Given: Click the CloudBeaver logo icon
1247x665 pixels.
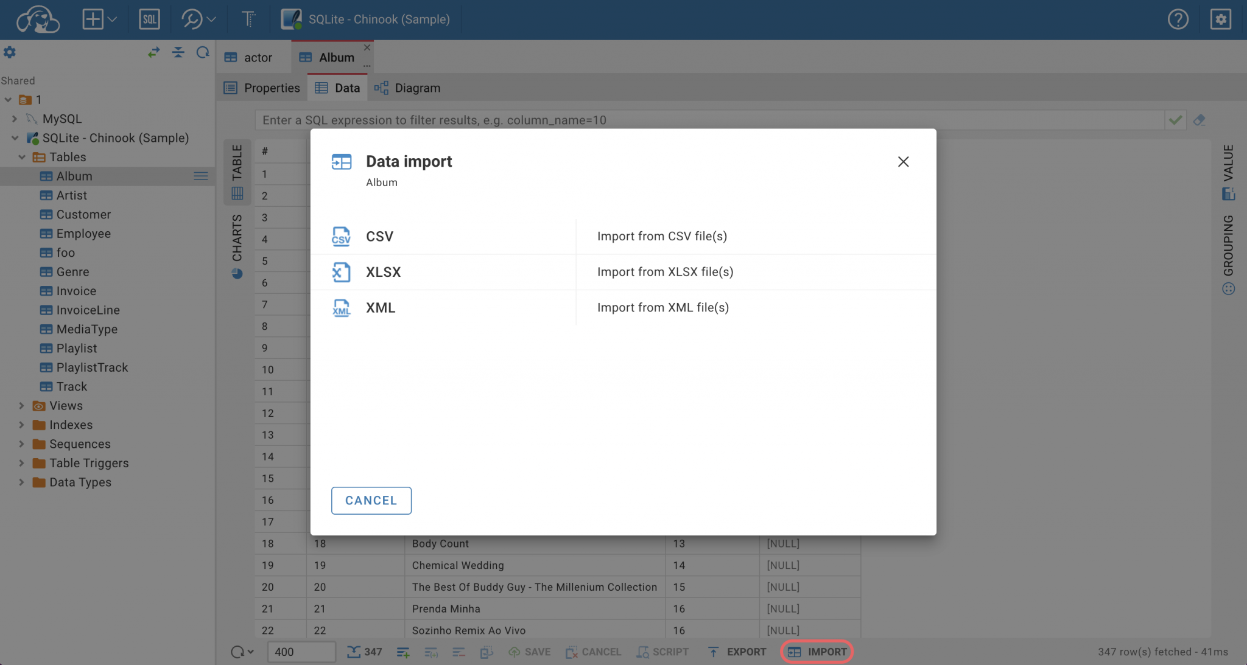Looking at the screenshot, I should coord(38,19).
